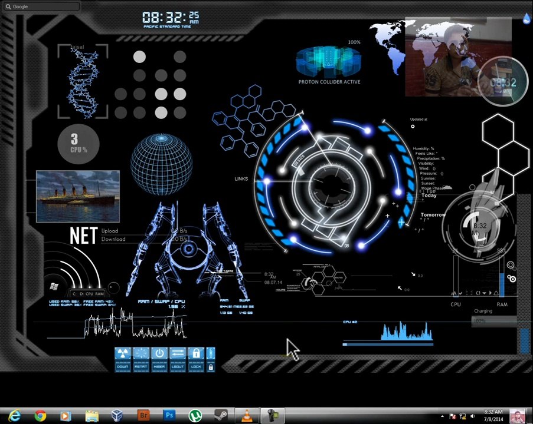
Task: Click the Charging battery label
Action: tap(483, 311)
